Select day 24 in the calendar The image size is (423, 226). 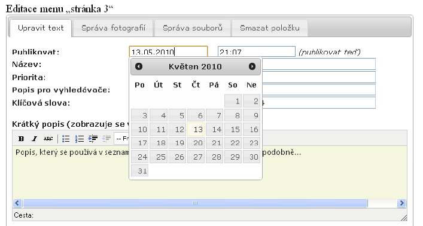[140, 157]
